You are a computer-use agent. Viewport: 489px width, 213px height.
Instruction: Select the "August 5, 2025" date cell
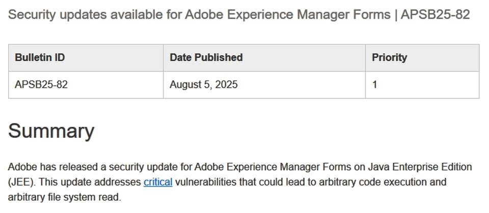pos(204,85)
